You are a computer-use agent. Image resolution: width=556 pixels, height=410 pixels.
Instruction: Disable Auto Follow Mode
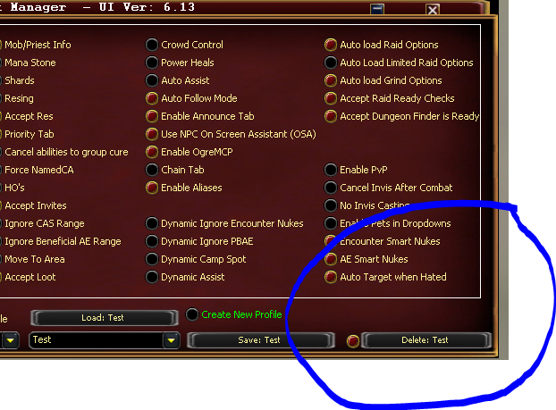[152, 98]
